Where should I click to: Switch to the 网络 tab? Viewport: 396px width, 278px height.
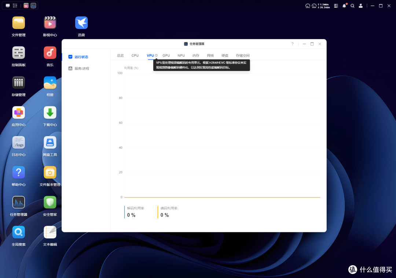(x=210, y=56)
